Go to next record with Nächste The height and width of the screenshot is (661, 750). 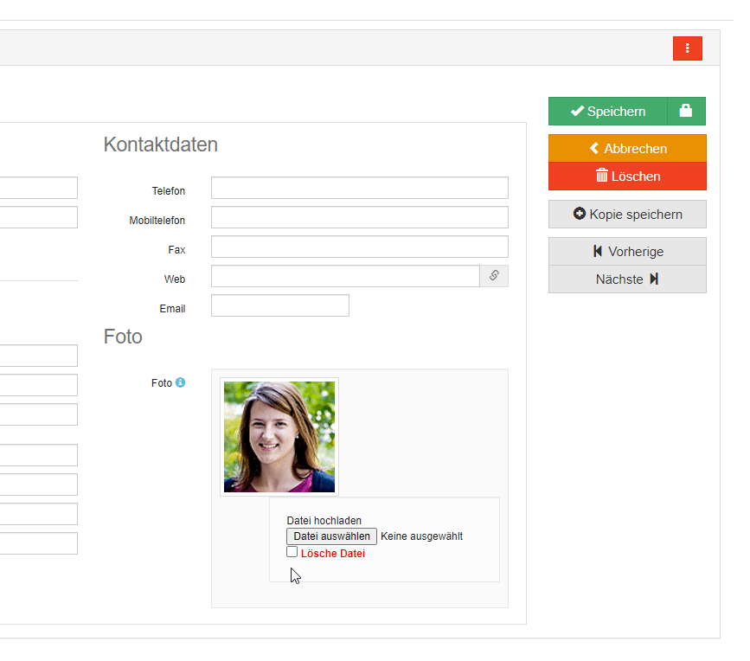click(x=627, y=279)
